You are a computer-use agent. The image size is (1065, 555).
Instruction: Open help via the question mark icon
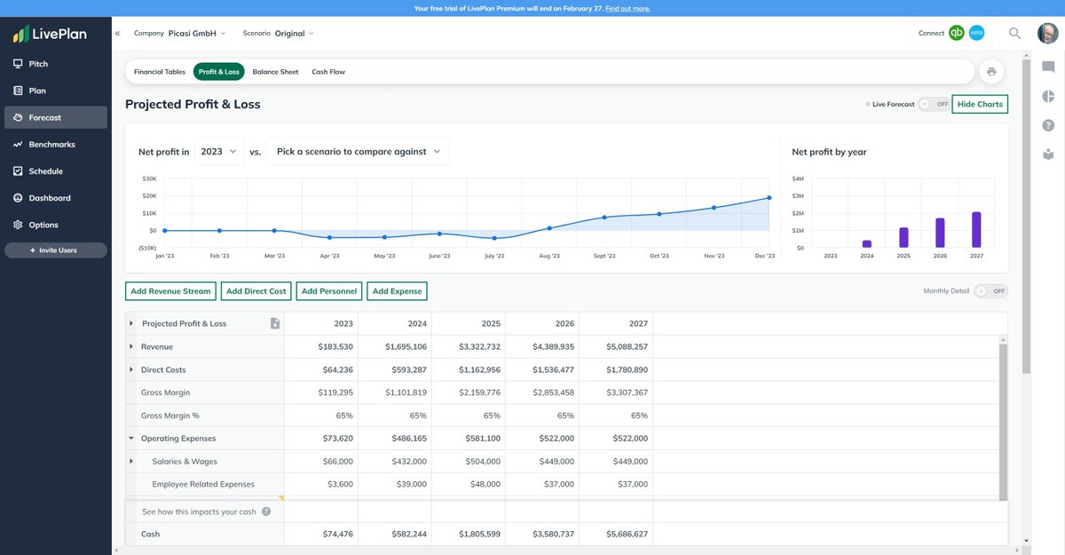click(x=1048, y=125)
